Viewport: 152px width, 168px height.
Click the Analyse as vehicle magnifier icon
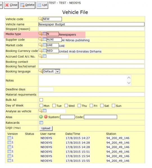click(x=40, y=111)
